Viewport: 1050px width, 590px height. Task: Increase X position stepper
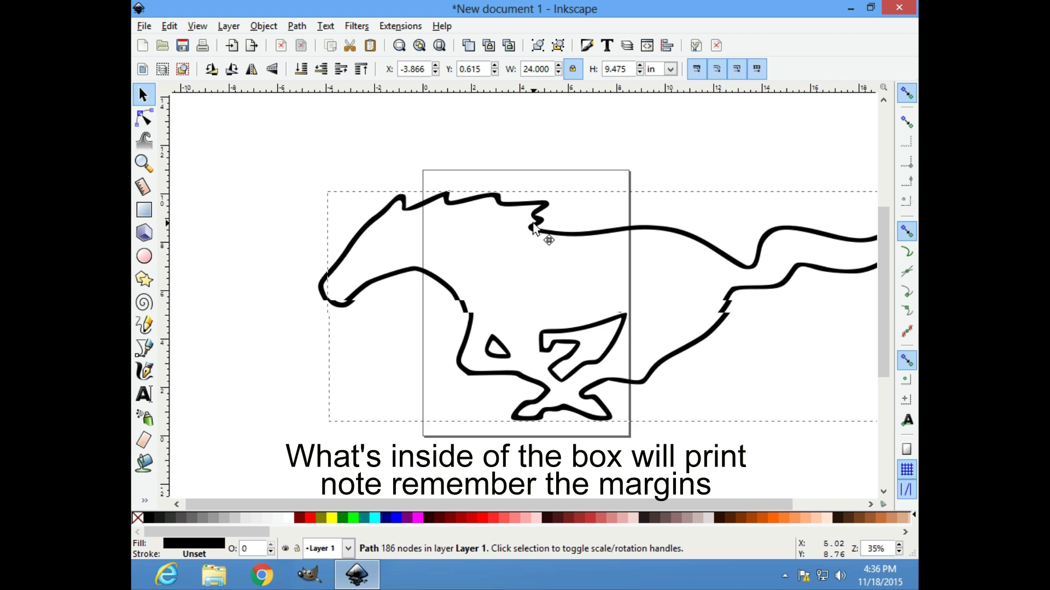coord(435,66)
